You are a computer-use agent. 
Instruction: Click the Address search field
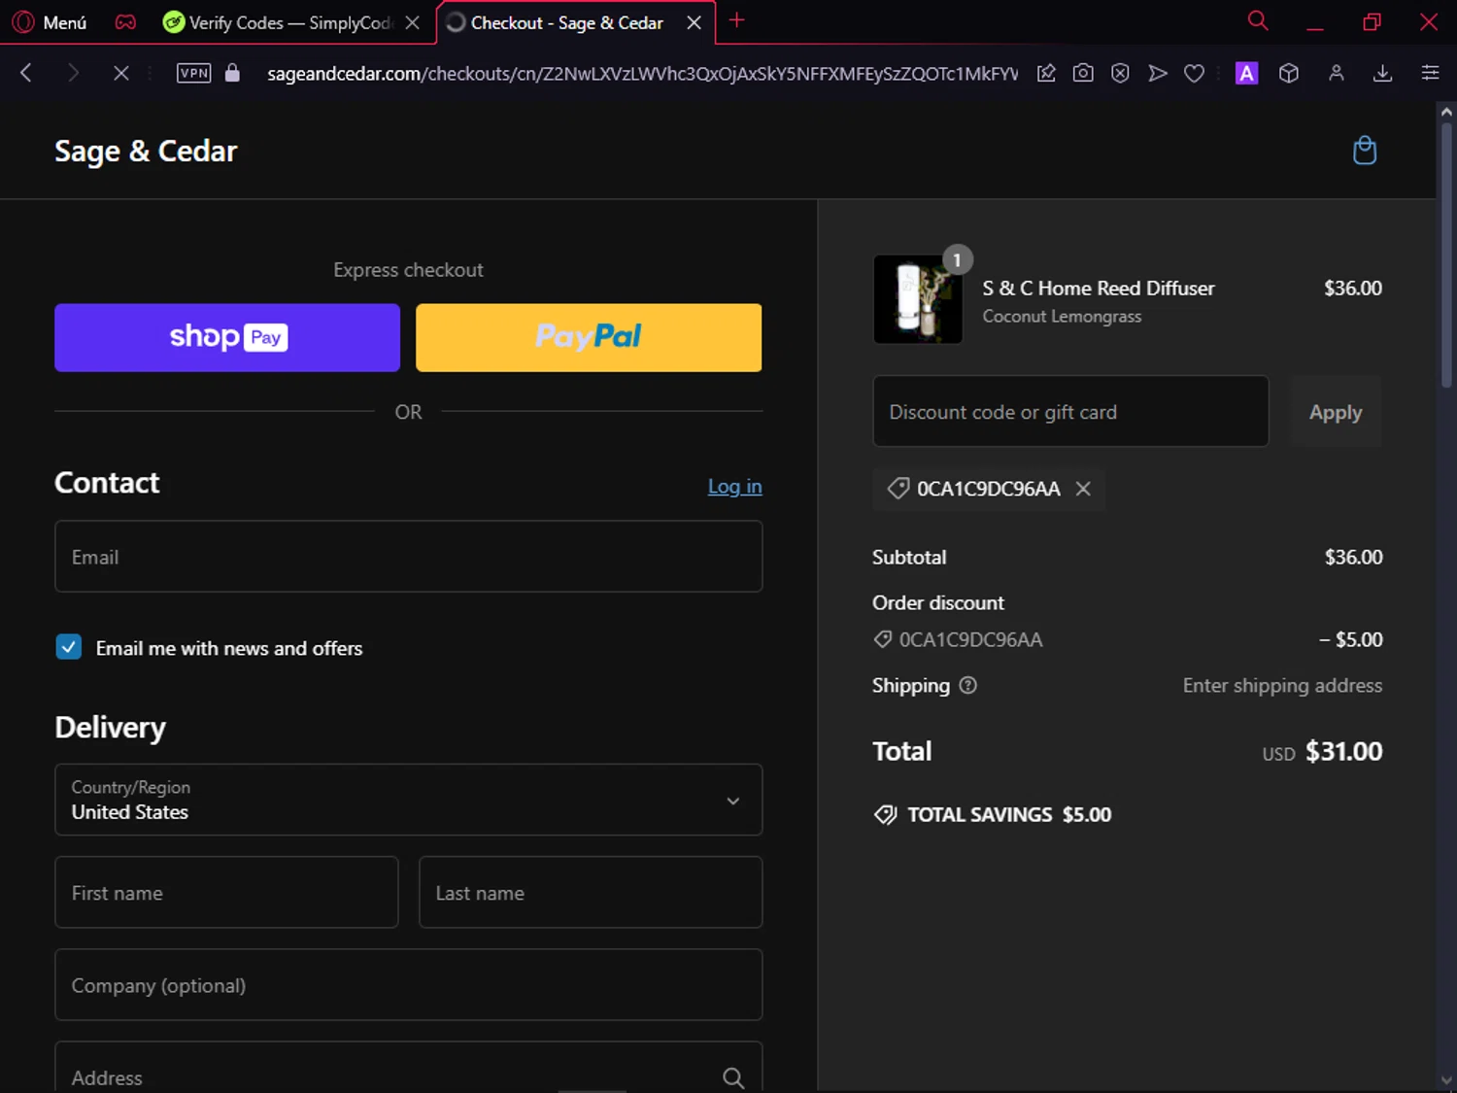409,1068
